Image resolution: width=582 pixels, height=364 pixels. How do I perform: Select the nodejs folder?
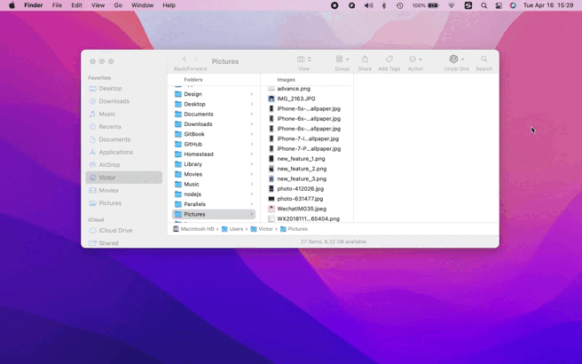coord(214,194)
